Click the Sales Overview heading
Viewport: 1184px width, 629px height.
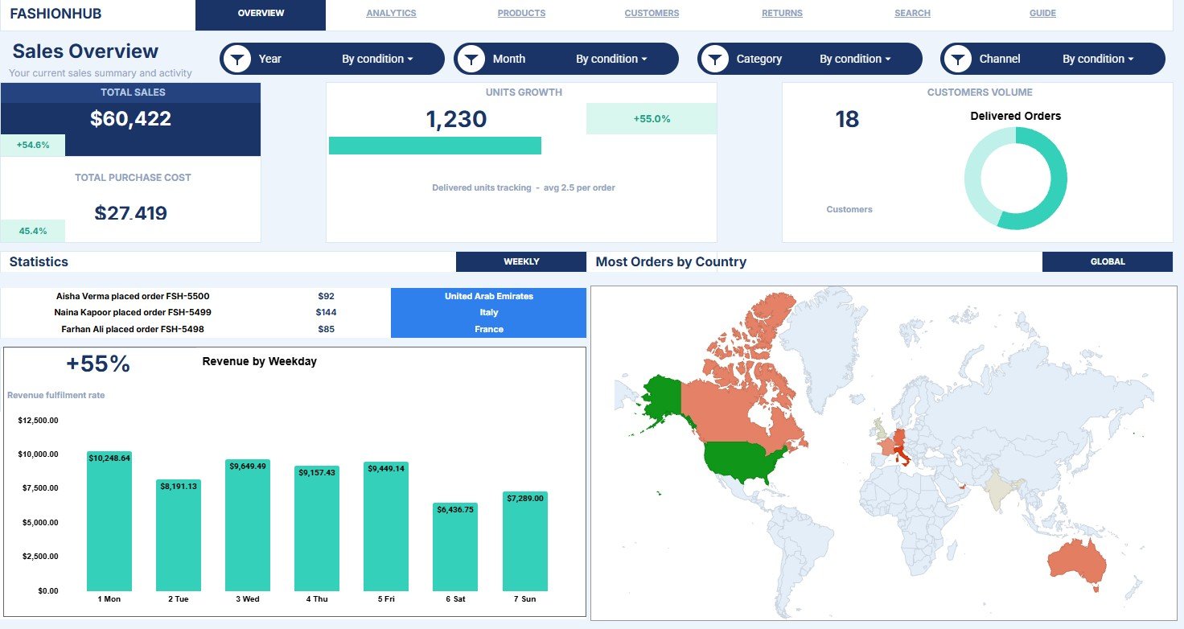click(85, 51)
